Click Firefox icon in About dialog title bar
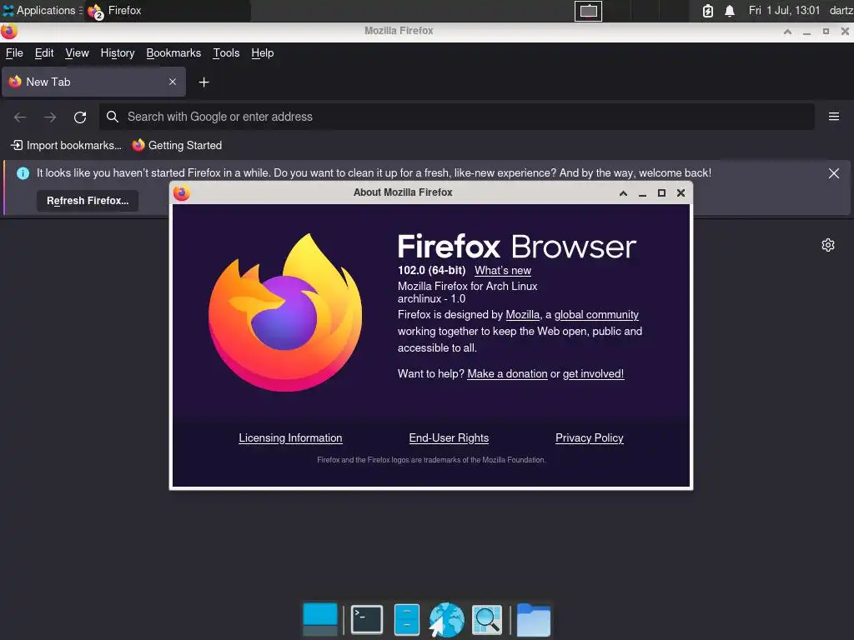 (181, 192)
